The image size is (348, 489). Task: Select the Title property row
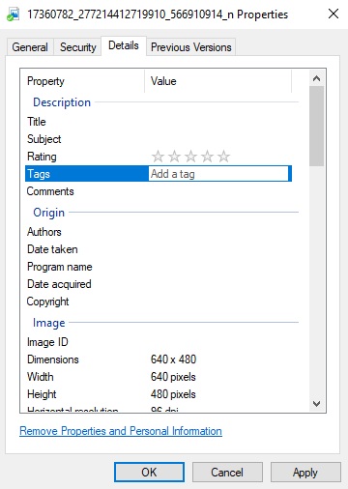(159, 122)
